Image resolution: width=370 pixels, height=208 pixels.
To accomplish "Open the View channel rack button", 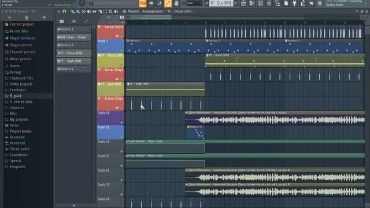I will coord(261,3).
